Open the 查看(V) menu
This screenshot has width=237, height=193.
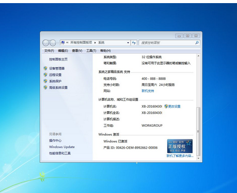77,51
